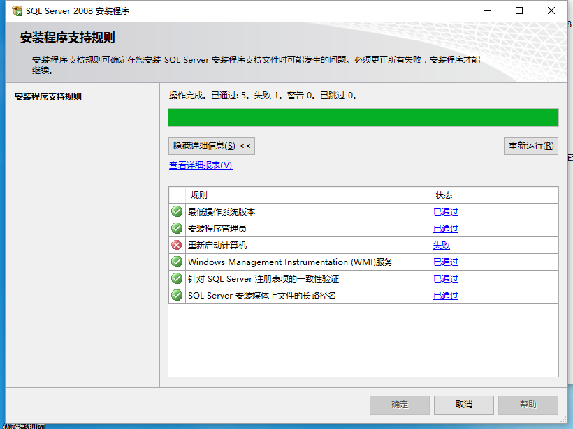The width and height of the screenshot is (573, 429).
Task: Click red failure icon for 重新启动计算机
Action: [x=177, y=245]
